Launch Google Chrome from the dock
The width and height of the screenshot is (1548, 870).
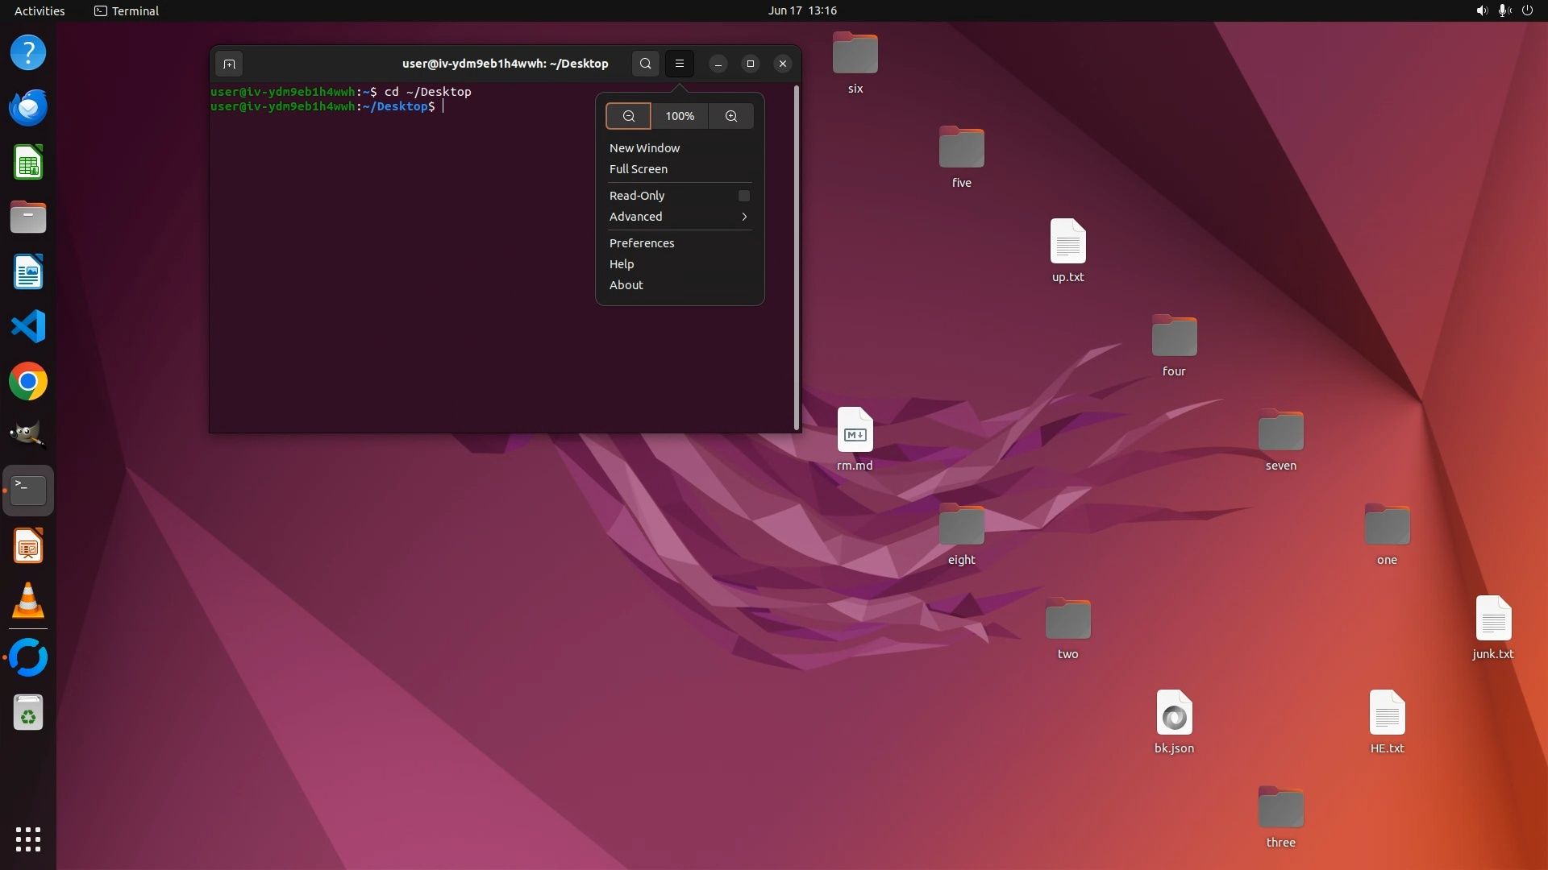28,382
